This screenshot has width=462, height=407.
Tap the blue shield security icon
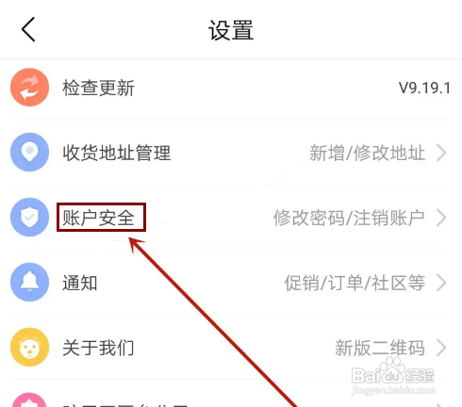click(29, 217)
